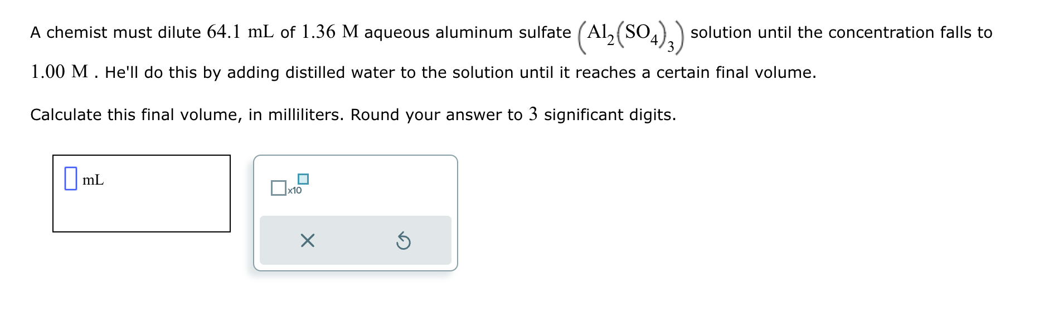
Task: Click the empty base checkbox beside x10
Action: [x=278, y=189]
